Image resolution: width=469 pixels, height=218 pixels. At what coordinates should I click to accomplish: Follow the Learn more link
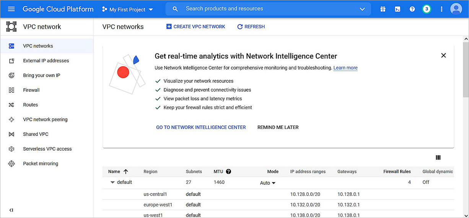coord(345,68)
